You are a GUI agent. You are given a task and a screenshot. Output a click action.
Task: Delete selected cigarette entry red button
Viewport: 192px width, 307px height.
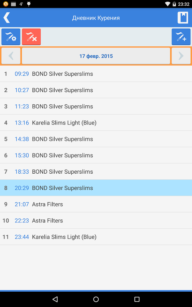(x=31, y=36)
